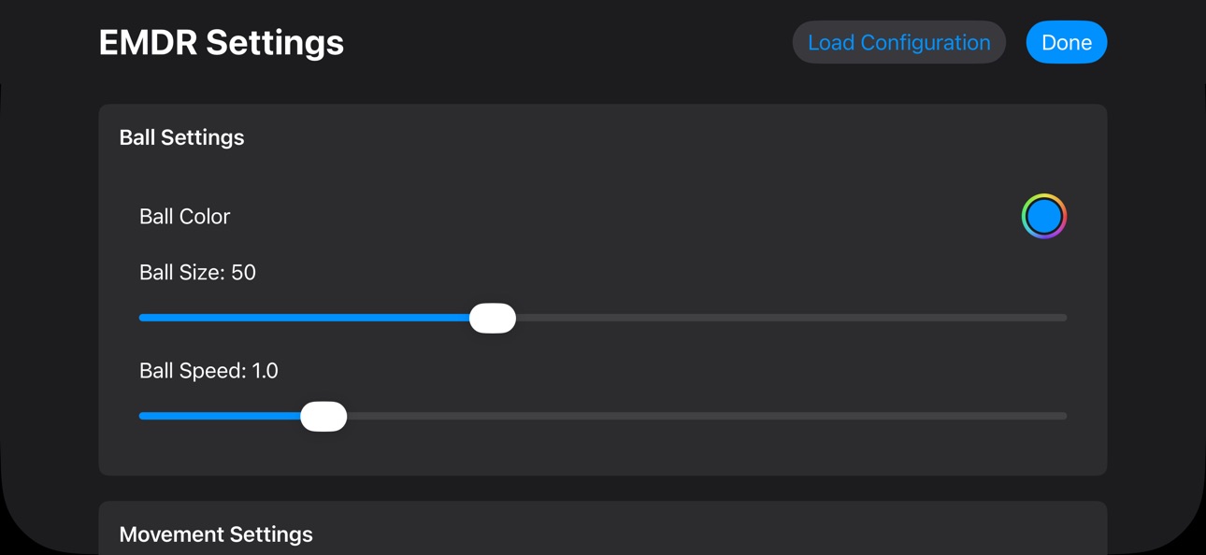
Task: Set Ball Speed slider to its minimum end
Action: click(x=141, y=416)
